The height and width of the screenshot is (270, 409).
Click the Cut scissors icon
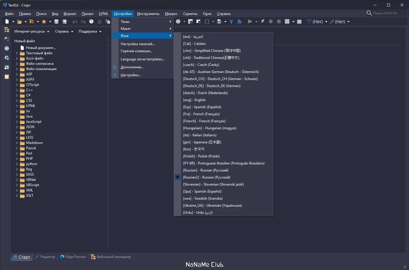click(100, 21)
